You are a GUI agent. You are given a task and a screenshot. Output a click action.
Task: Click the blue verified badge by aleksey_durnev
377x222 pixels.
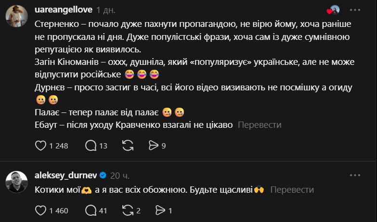102,176
